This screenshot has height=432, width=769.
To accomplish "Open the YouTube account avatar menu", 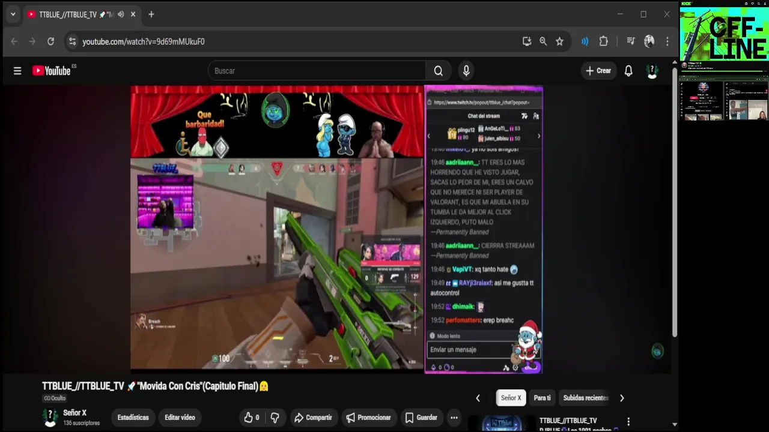I will pos(652,71).
